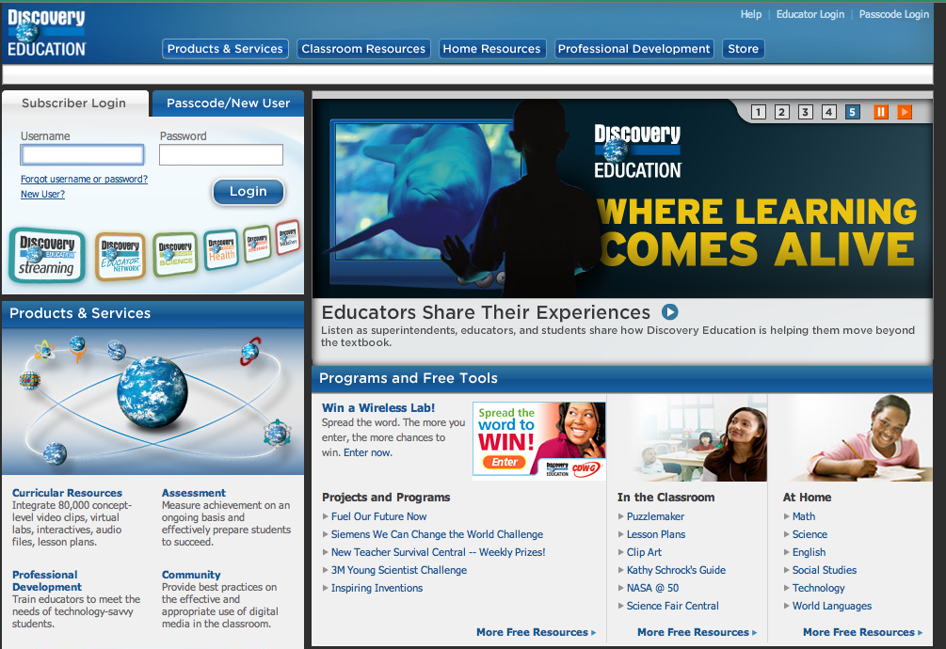Screen dimensions: 946x649
Task: Open the Curricular Resources link
Action: 67,493
